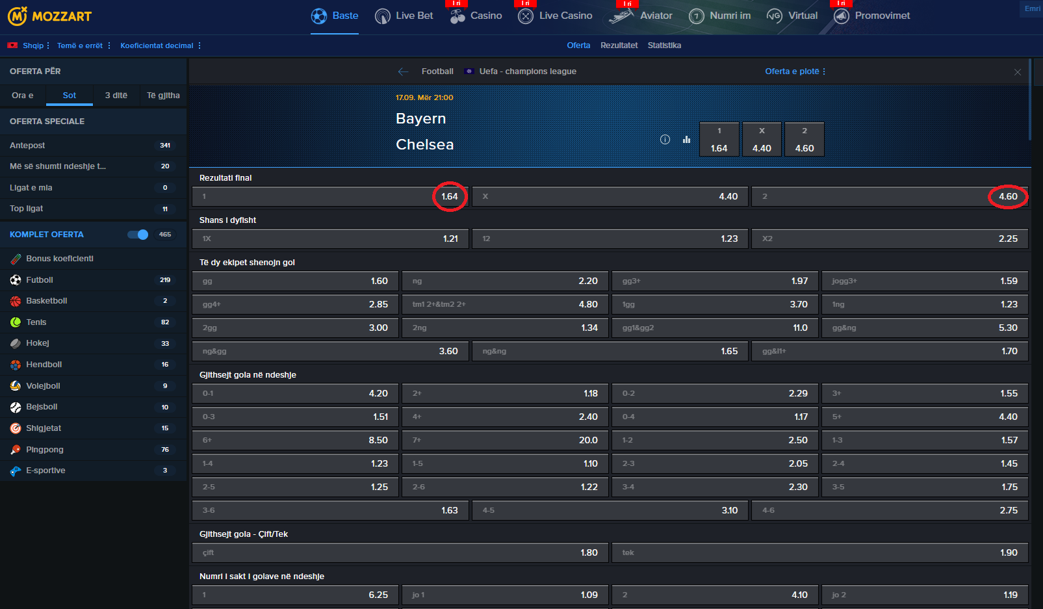
Task: Click the Pingpong paddle icon
Action: coord(16,450)
